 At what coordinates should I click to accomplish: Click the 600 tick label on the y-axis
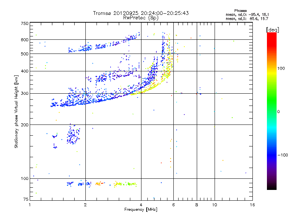coord(25,40)
